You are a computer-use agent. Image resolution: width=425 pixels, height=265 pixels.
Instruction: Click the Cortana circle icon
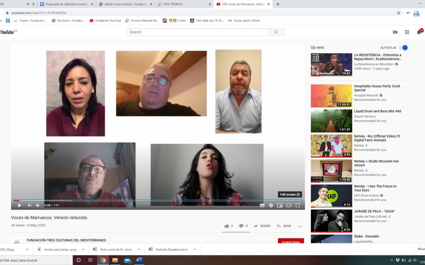click(79, 260)
